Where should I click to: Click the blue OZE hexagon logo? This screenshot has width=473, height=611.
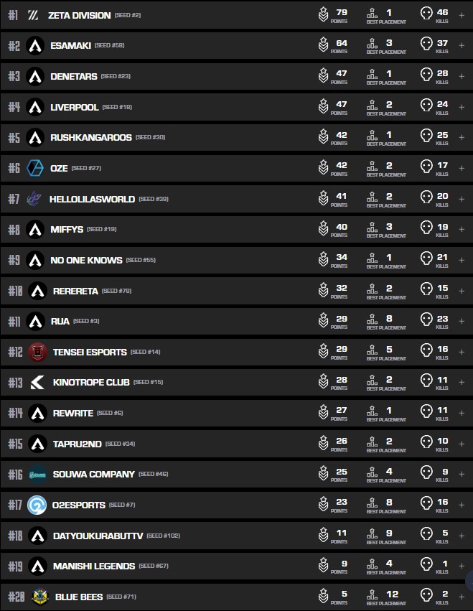[35, 168]
